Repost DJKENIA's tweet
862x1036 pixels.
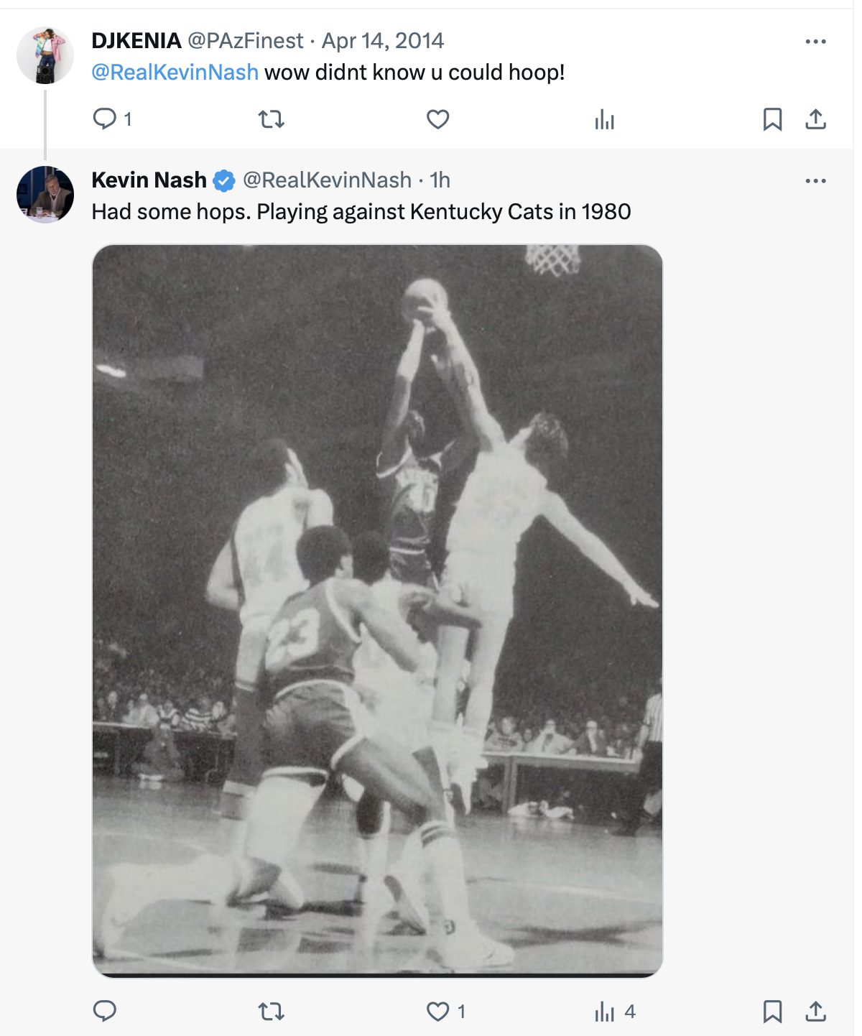point(272,119)
